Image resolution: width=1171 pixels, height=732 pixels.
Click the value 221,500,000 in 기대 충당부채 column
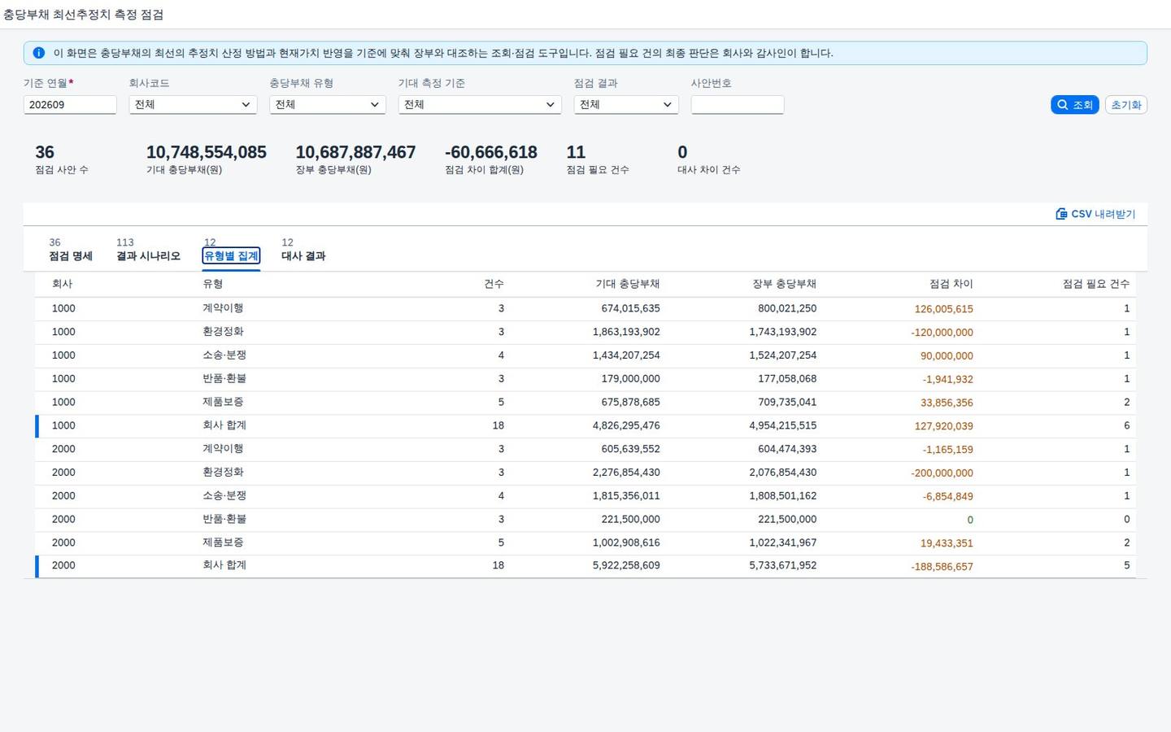(x=630, y=519)
